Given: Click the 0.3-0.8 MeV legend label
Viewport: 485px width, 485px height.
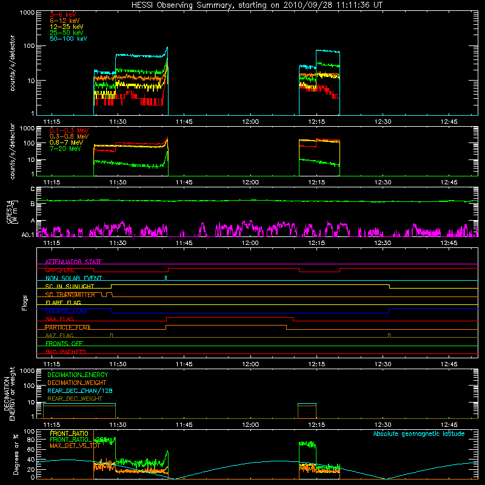Looking at the screenshot, I should tap(69, 136).
